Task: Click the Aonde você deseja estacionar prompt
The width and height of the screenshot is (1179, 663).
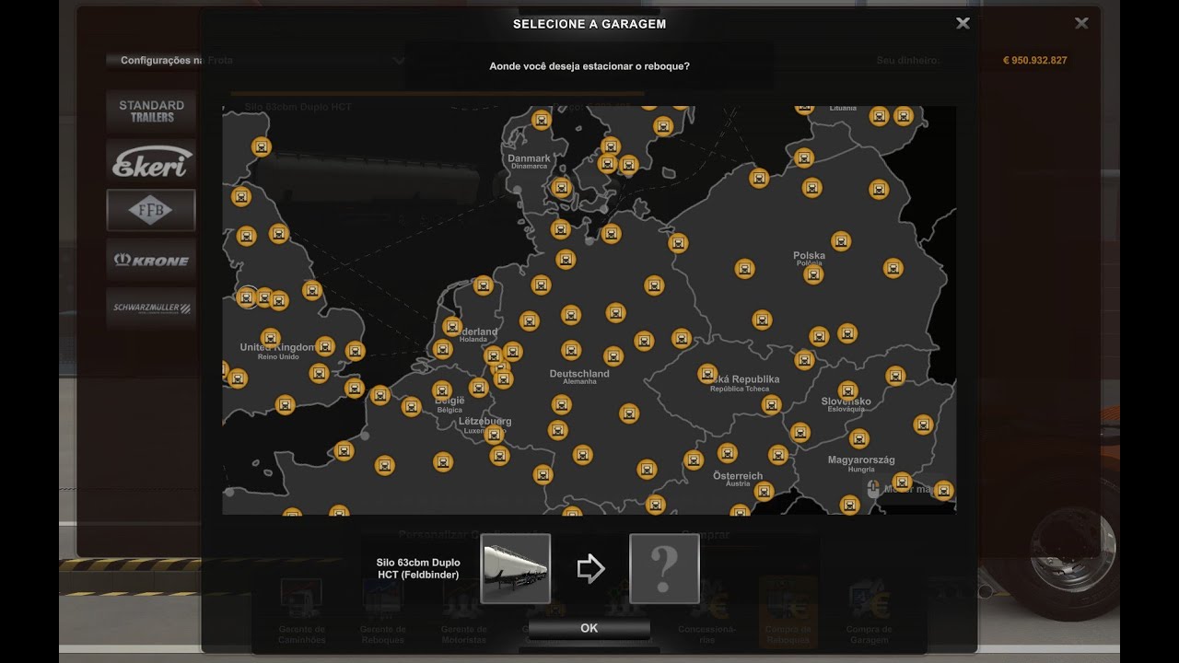Action: pyautogui.click(x=589, y=66)
